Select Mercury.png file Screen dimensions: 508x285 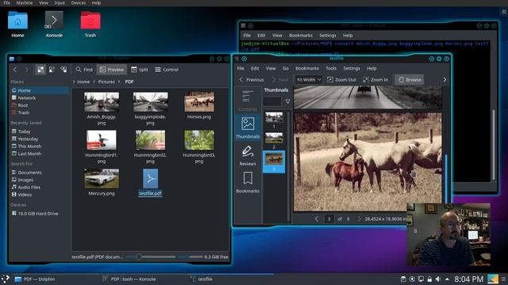[x=102, y=182]
